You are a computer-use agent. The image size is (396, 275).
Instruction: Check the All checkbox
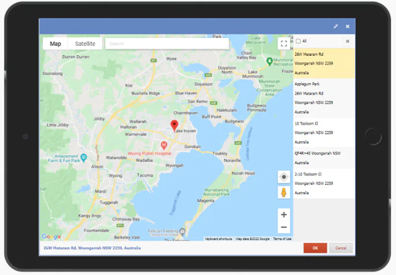pyautogui.click(x=298, y=41)
